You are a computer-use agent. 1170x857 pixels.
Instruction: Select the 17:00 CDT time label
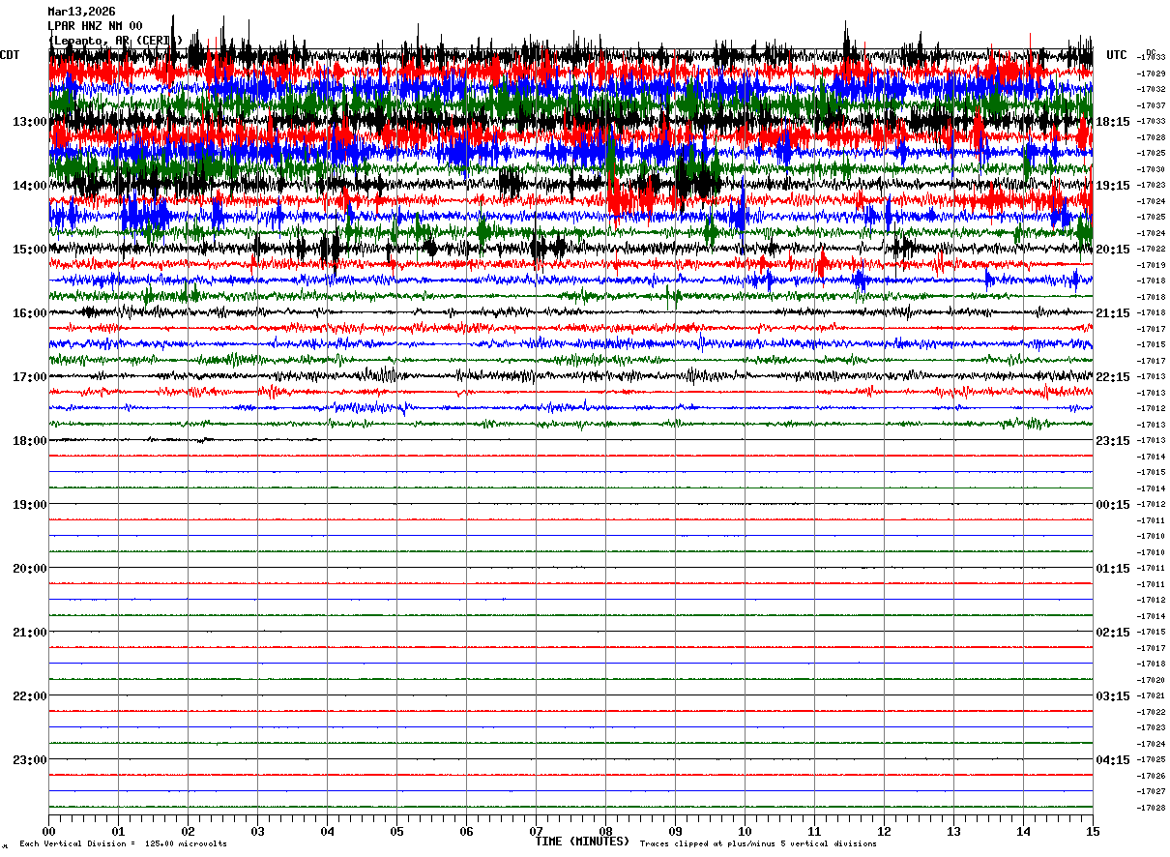tap(30, 377)
